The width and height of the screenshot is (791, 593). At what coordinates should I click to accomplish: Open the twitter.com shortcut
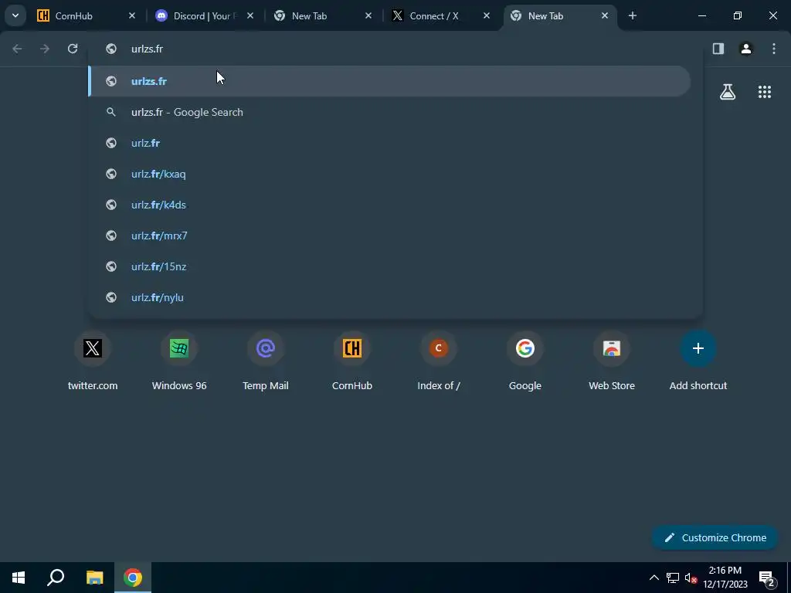93,361
